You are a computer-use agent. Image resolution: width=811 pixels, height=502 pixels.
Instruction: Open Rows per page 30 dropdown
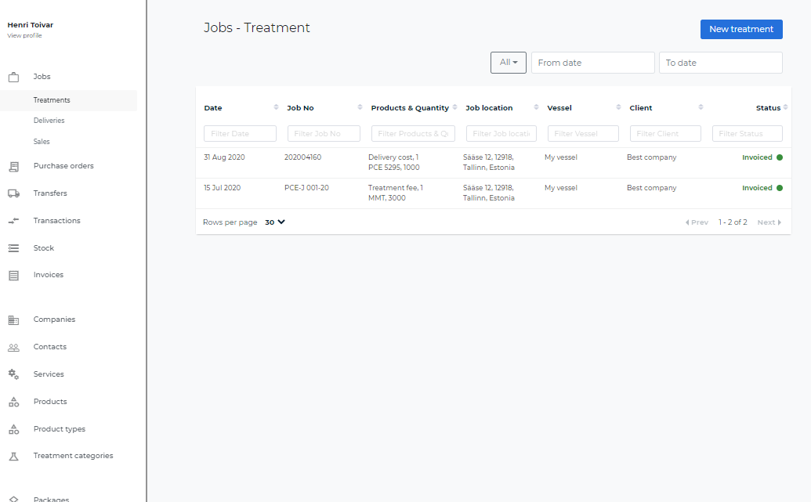[x=275, y=222]
